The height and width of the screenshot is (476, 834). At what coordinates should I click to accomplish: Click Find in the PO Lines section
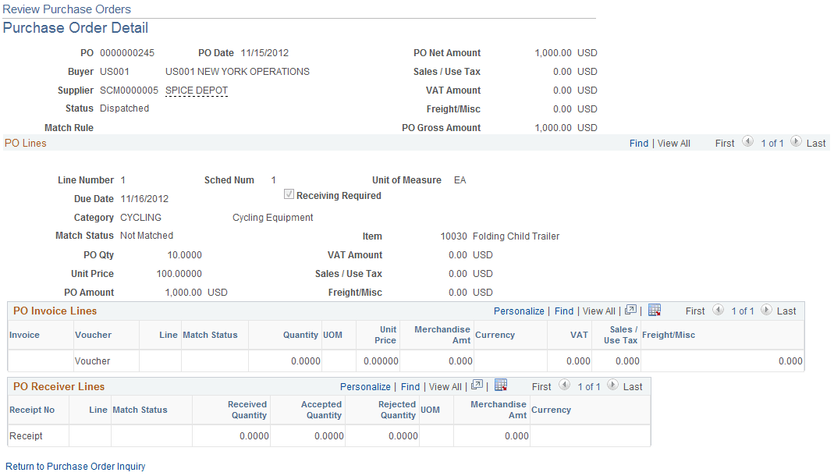[x=639, y=143]
